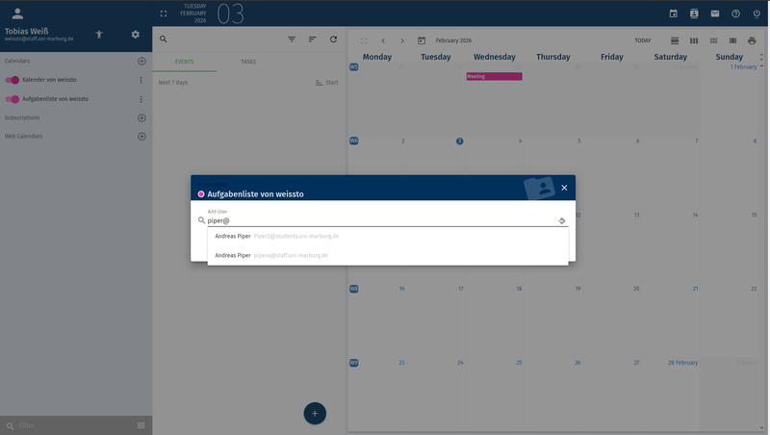
Task: Select Andreas Piper students address suggestion
Action: (x=277, y=236)
